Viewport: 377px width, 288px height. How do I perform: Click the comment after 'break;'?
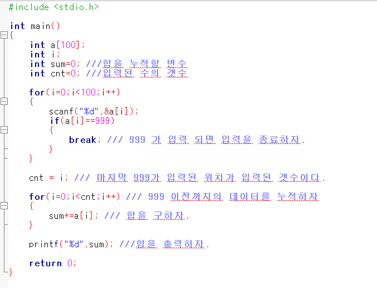(206, 140)
